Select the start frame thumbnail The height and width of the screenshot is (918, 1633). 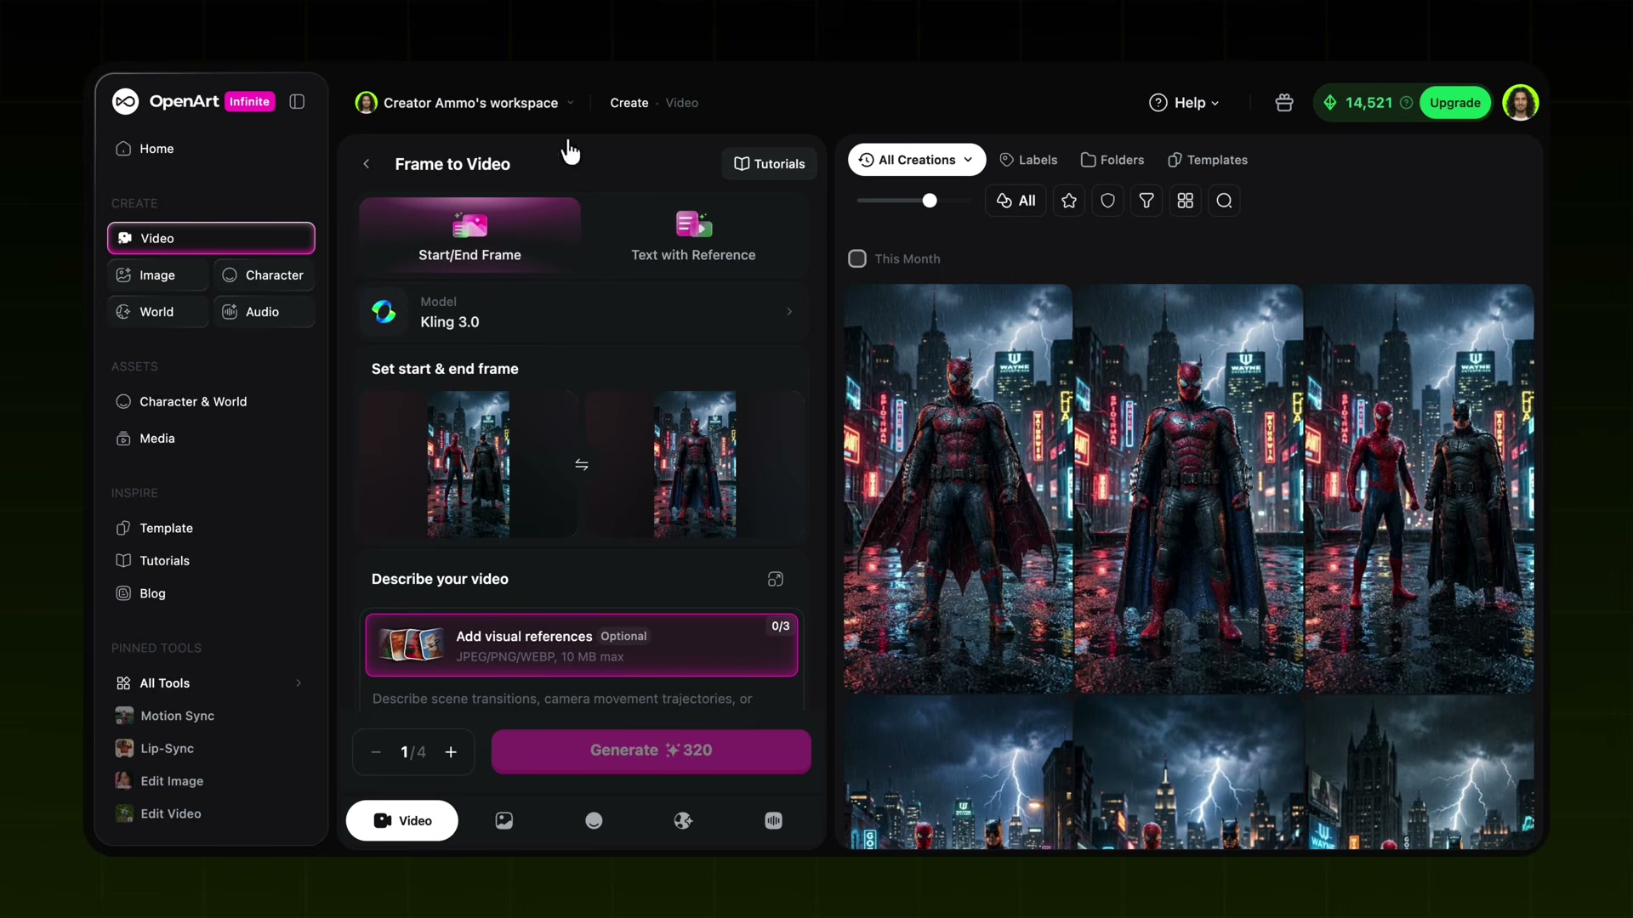pyautogui.click(x=468, y=465)
